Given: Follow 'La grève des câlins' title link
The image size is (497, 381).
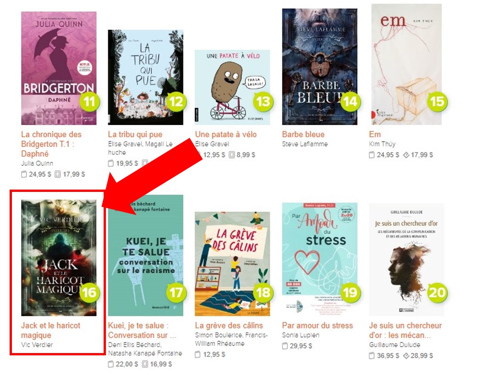Looking at the screenshot, I should [x=229, y=326].
